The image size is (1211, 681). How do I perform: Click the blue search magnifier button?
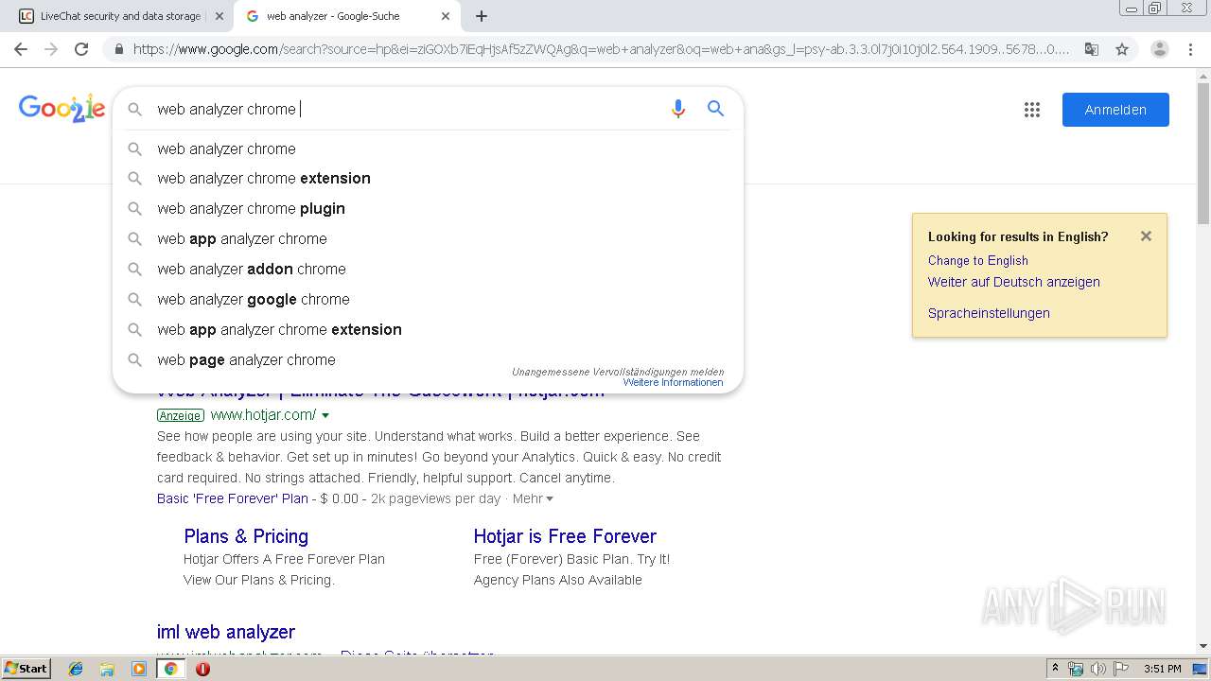tap(716, 109)
